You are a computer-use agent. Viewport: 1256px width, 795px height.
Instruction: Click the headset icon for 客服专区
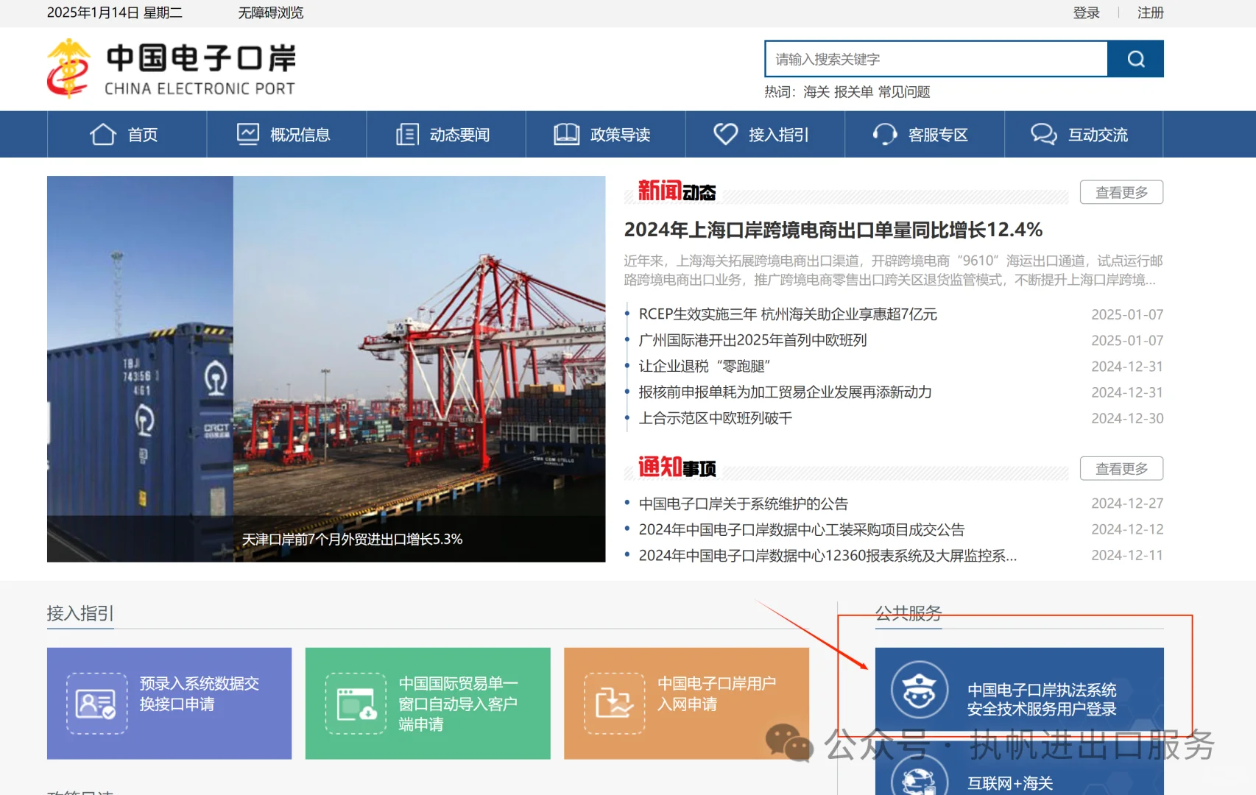coord(884,134)
